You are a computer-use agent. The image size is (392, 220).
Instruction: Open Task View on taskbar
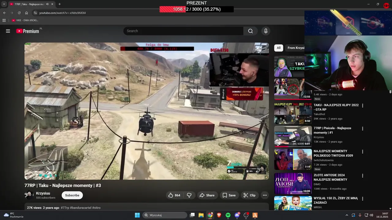[192, 215]
